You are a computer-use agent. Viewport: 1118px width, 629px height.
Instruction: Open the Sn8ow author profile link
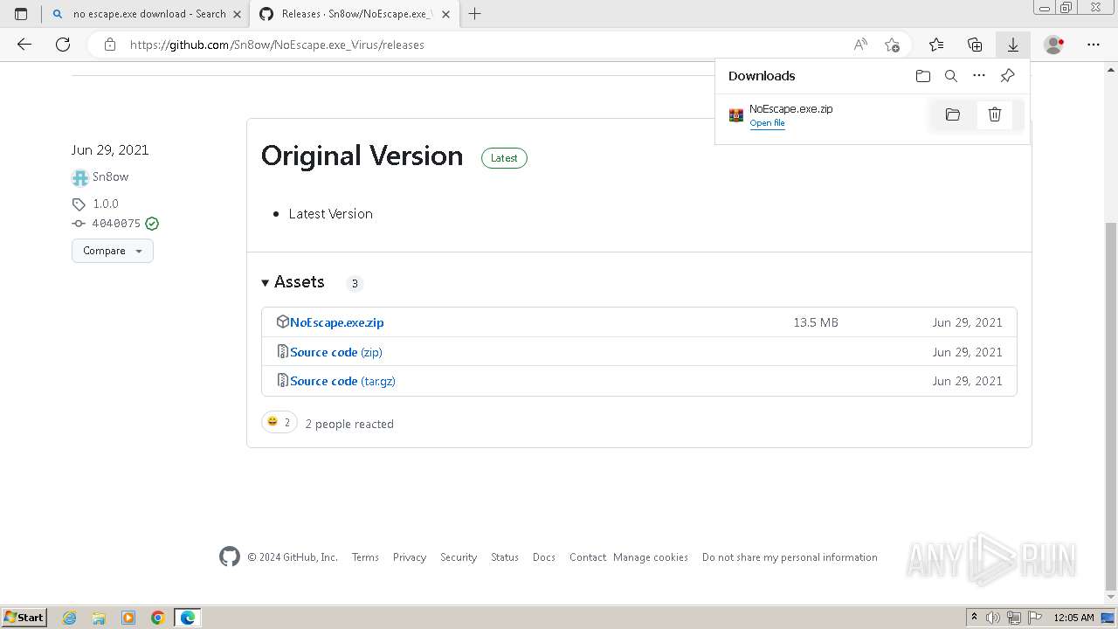tap(110, 176)
